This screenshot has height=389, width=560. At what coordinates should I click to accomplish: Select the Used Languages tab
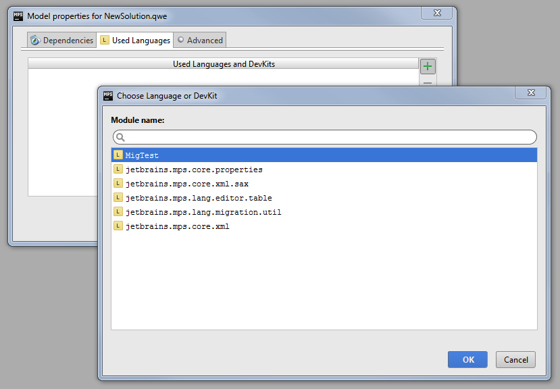pos(135,41)
